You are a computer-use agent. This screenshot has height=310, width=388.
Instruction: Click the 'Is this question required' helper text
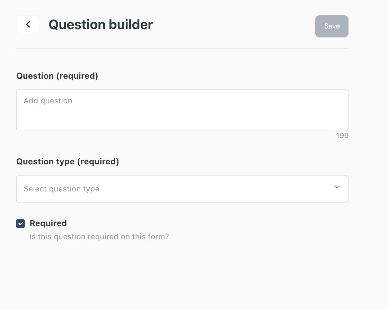click(99, 237)
